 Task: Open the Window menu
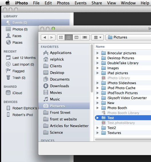point(128,3)
